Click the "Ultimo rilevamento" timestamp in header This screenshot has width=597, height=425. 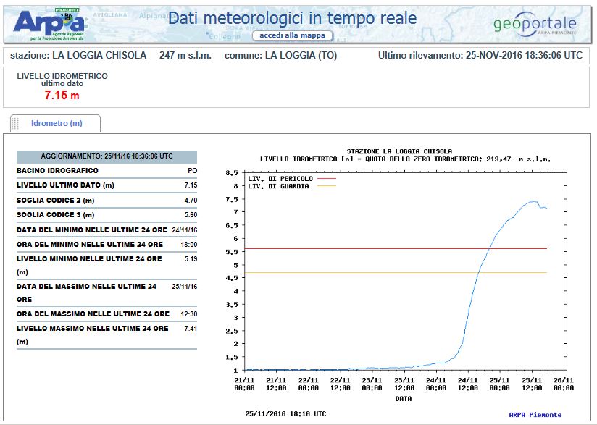[480, 56]
